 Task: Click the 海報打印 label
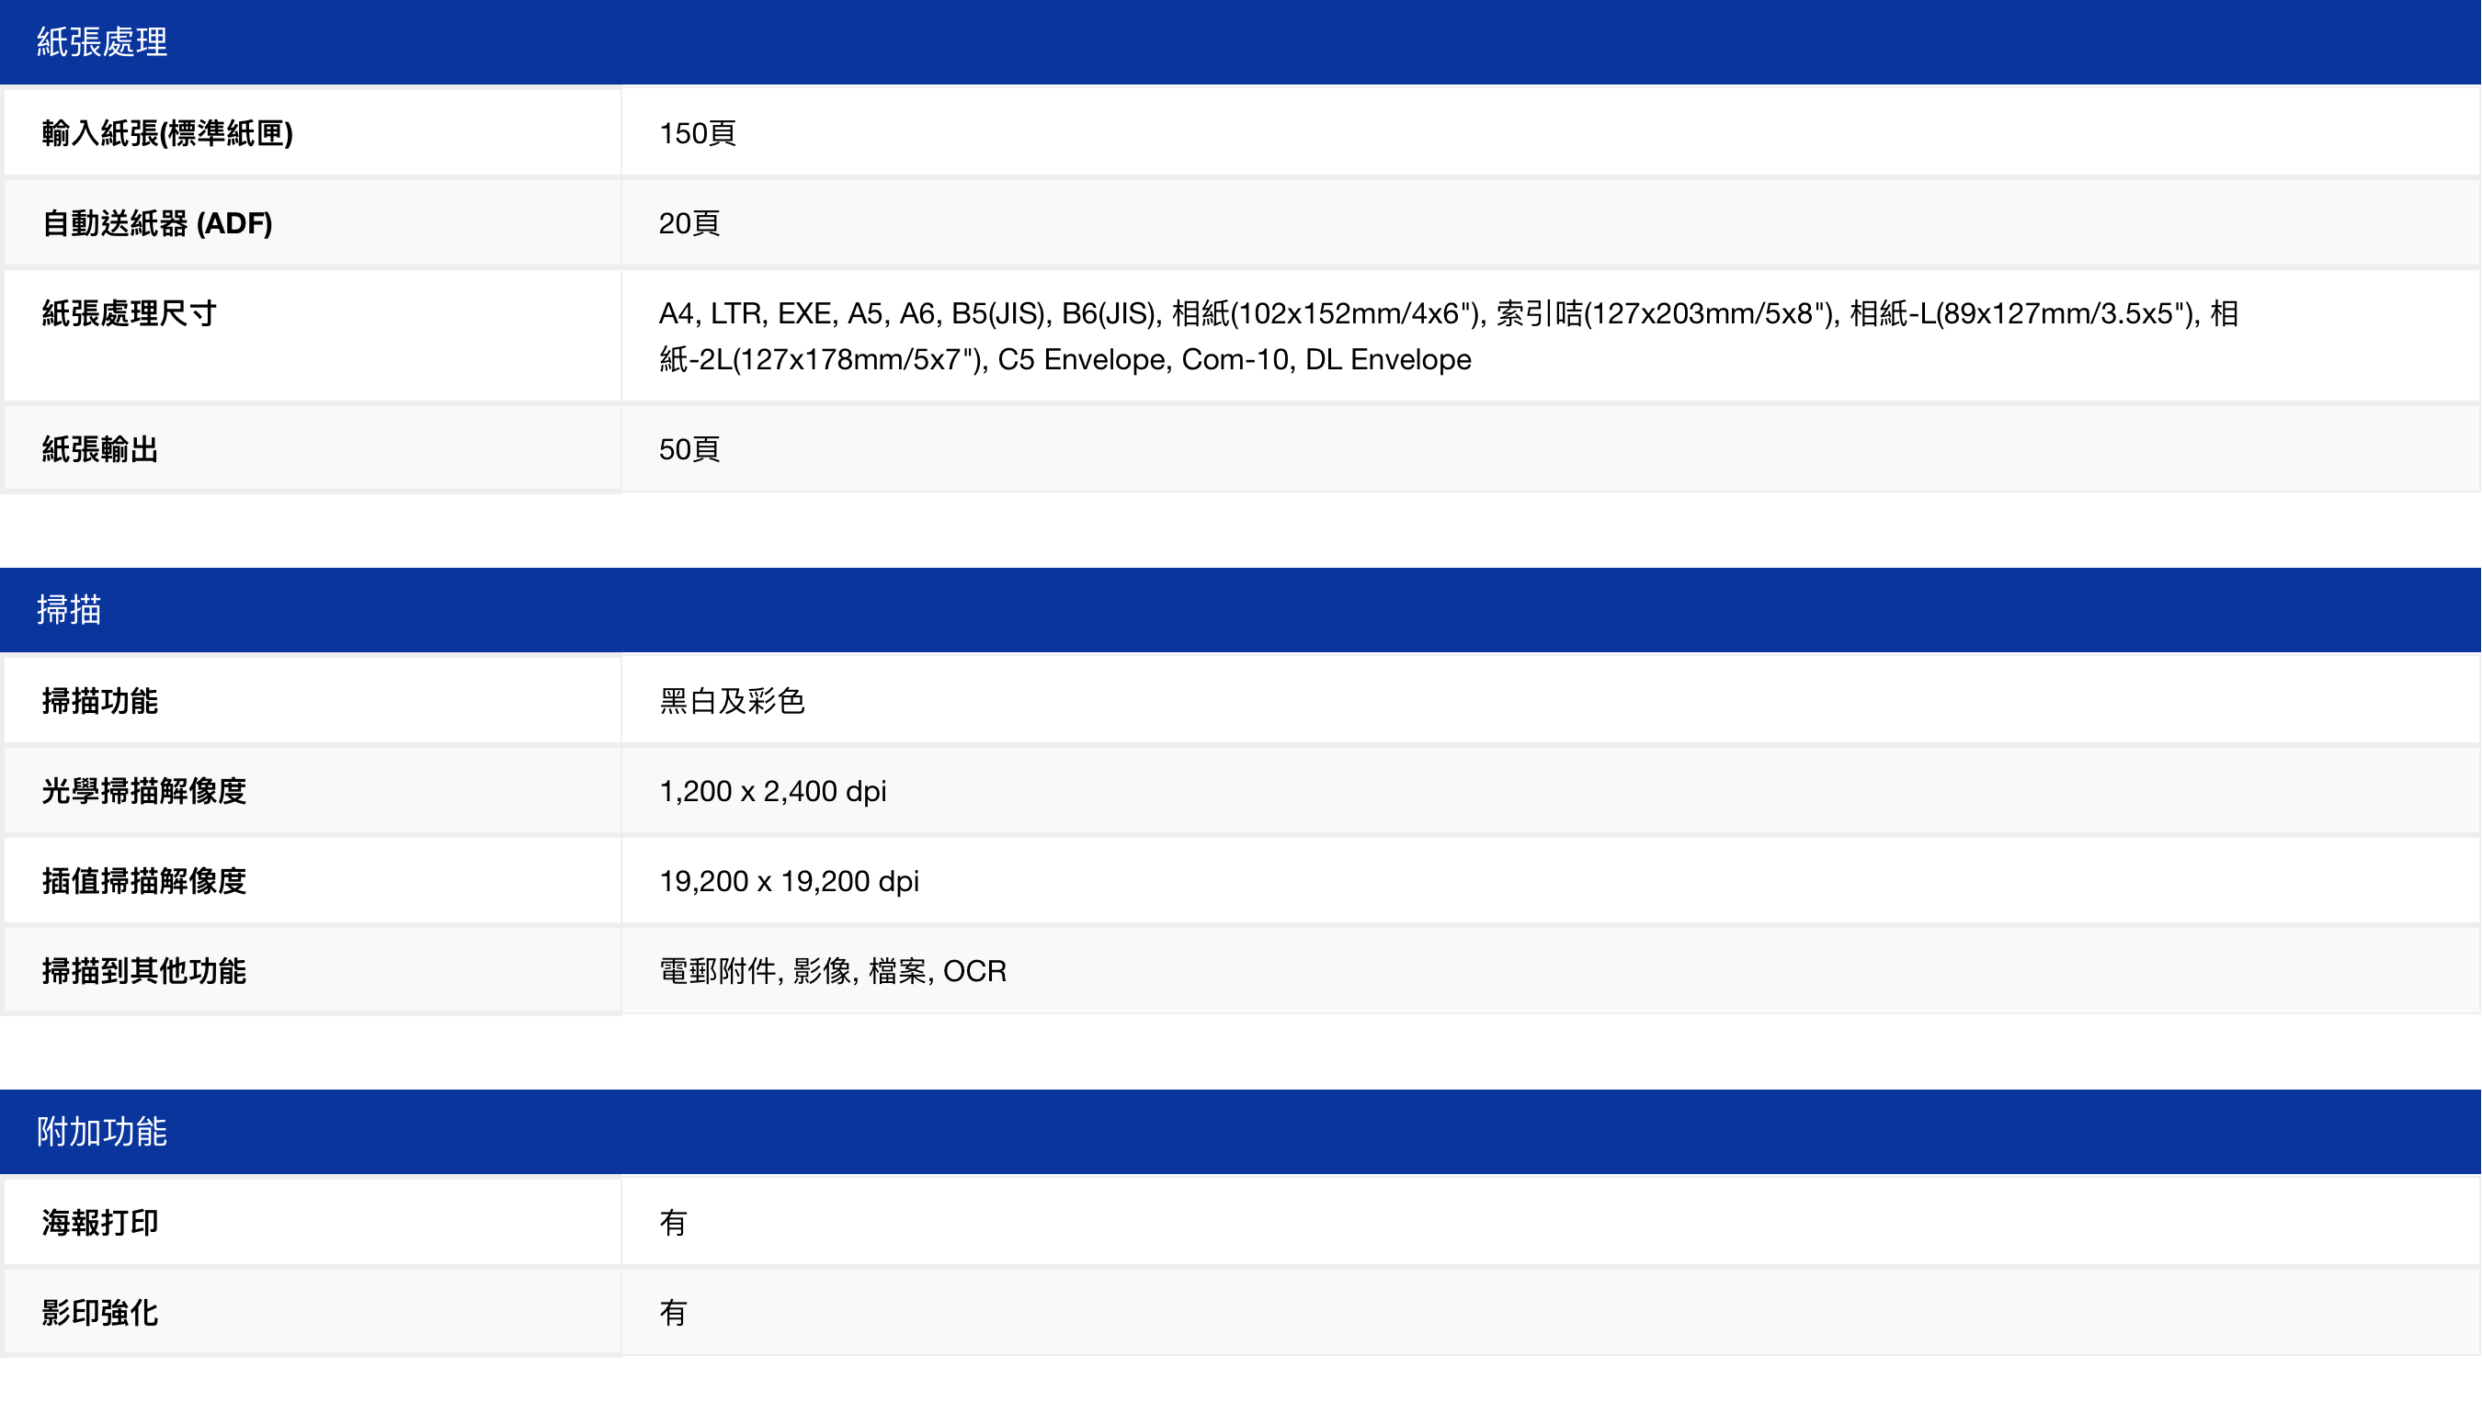100,1222
